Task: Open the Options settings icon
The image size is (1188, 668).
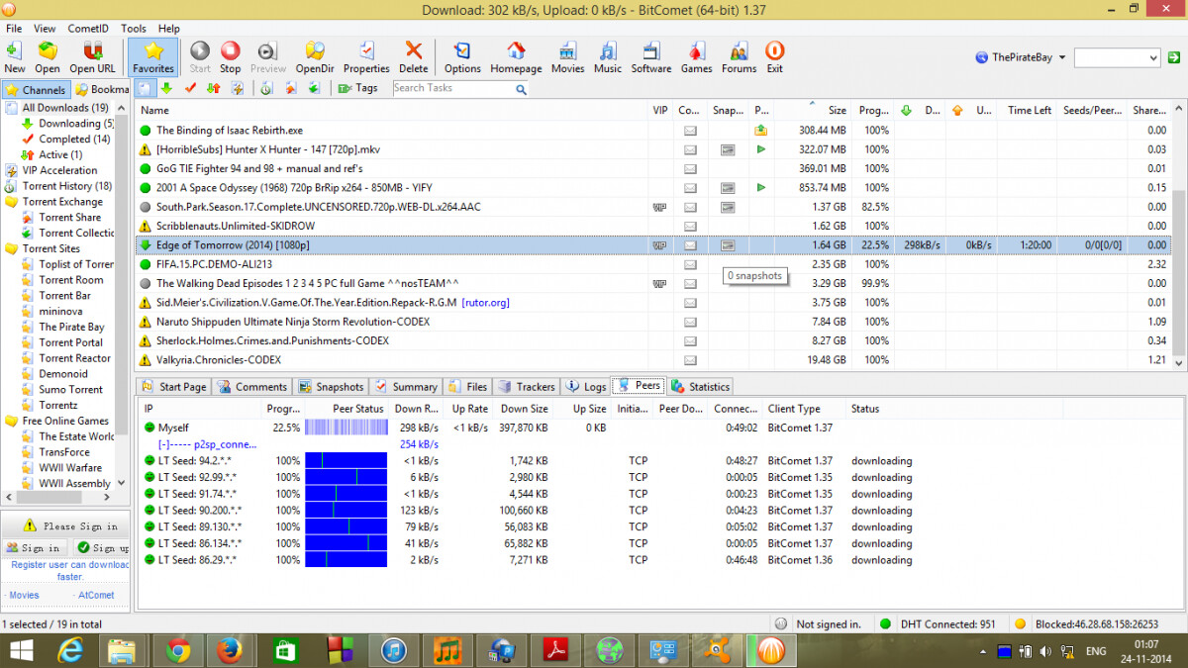Action: tap(462, 57)
